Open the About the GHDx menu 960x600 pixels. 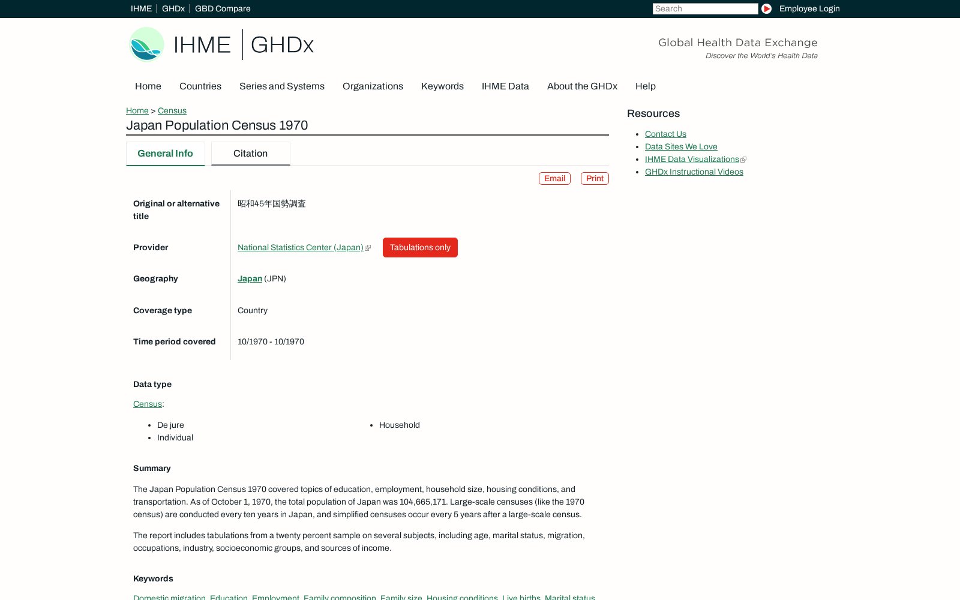click(x=582, y=86)
